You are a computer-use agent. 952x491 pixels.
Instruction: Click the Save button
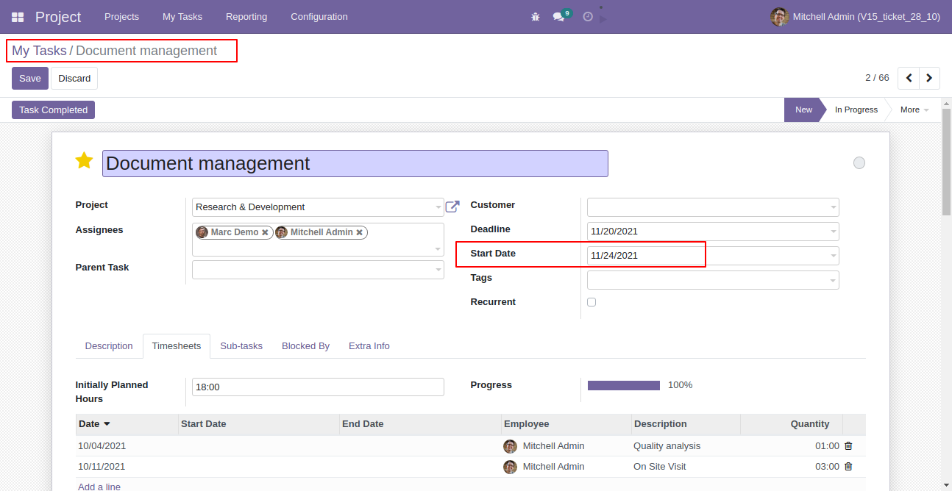(30, 79)
